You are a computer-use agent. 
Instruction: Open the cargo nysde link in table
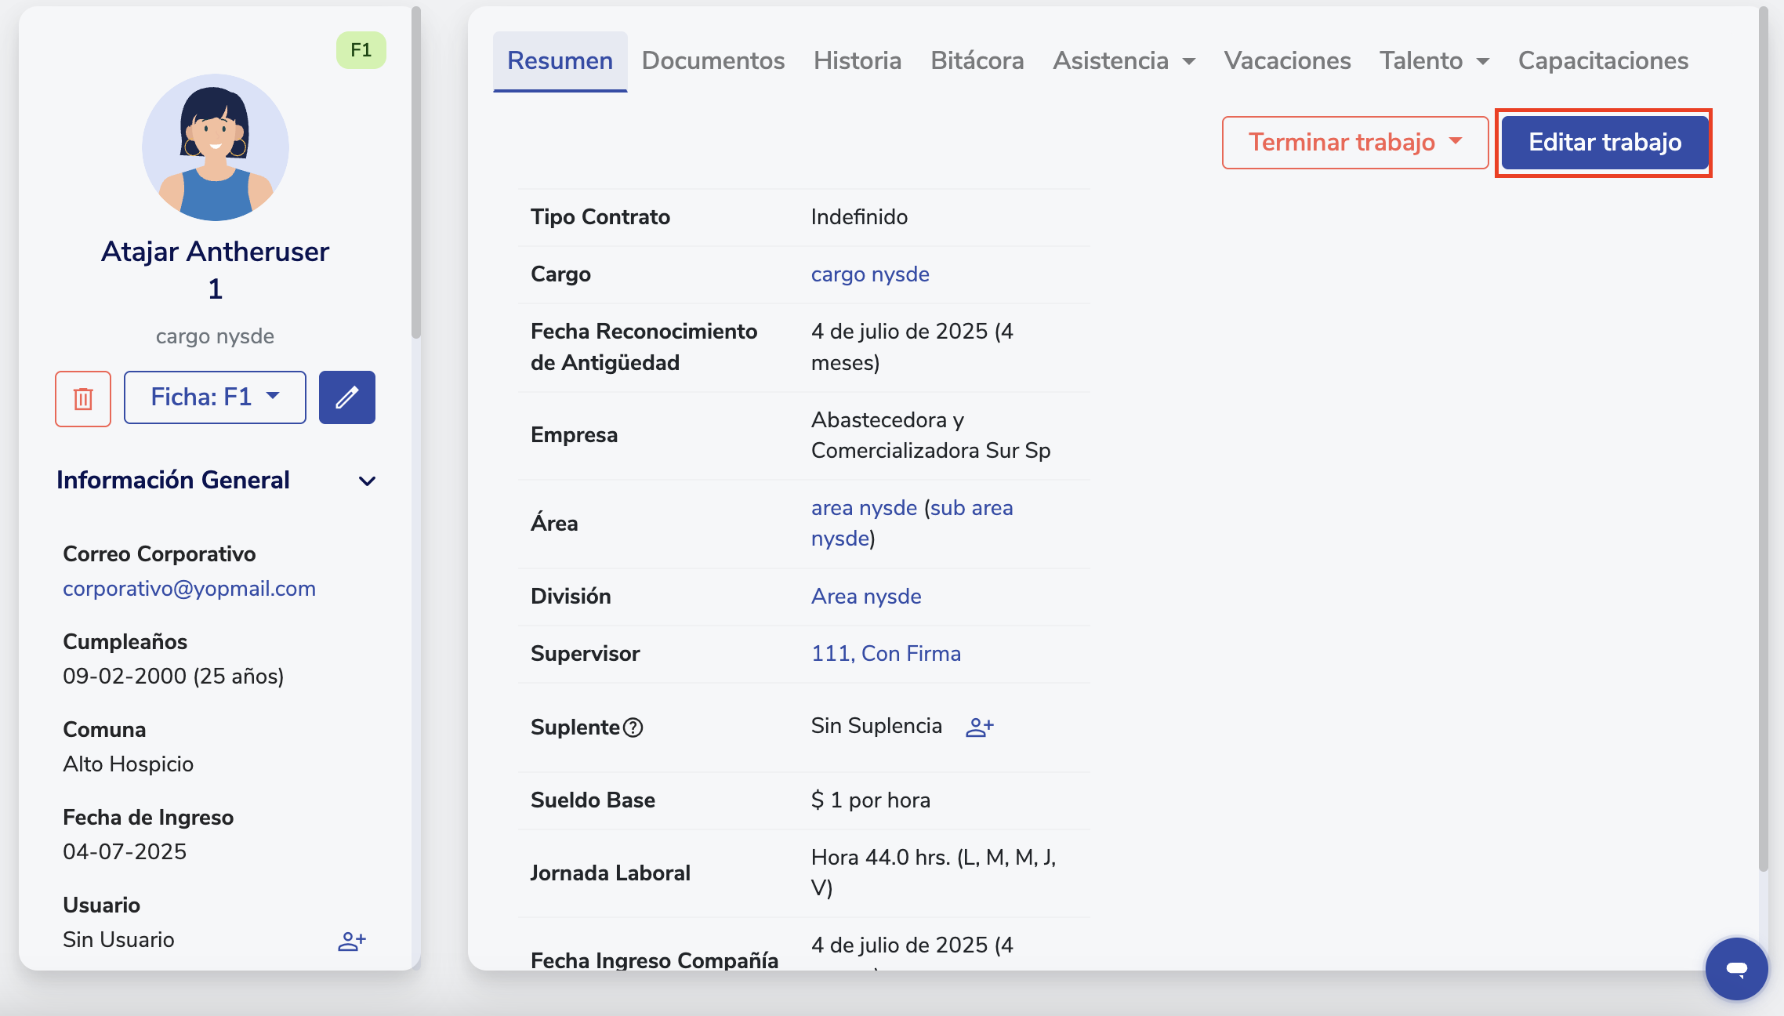[869, 274]
